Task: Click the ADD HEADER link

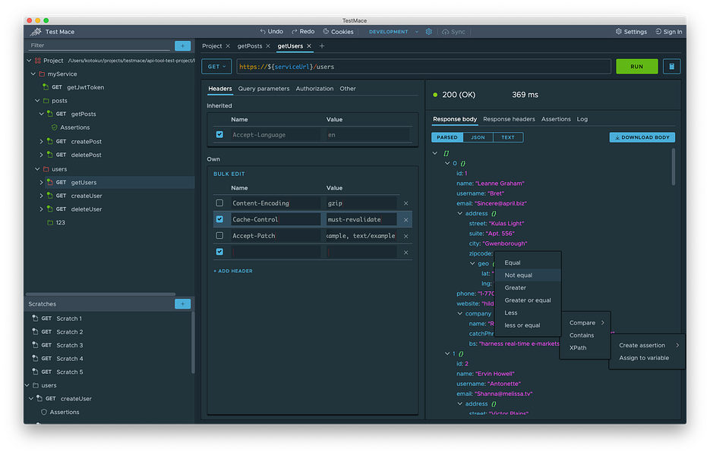Action: click(x=233, y=271)
